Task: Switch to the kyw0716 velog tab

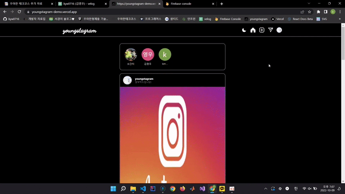Action: pos(82,4)
